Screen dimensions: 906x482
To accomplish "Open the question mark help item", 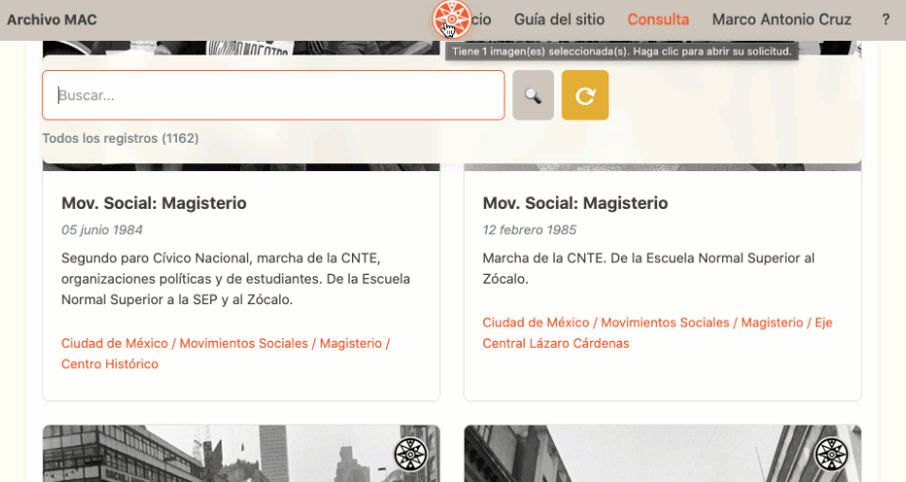I will tap(886, 19).
